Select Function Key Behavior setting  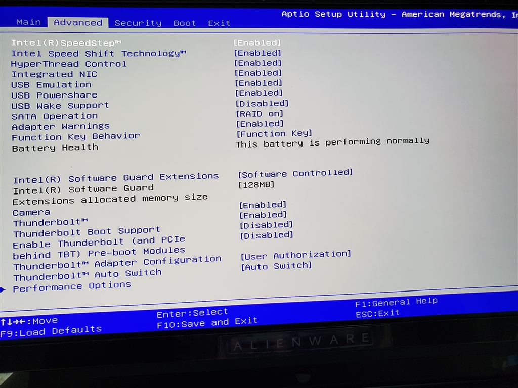point(76,136)
